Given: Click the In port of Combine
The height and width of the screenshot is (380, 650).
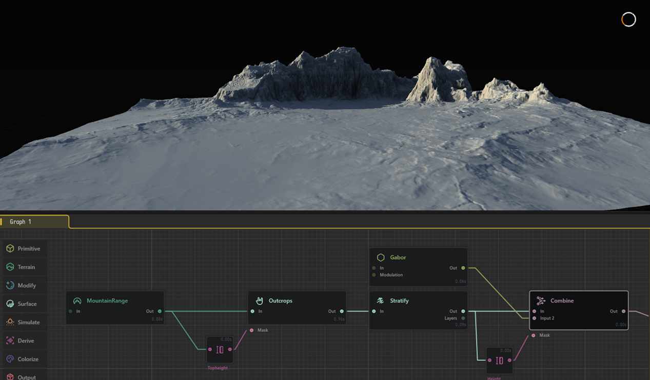Looking at the screenshot, I should 534,311.
